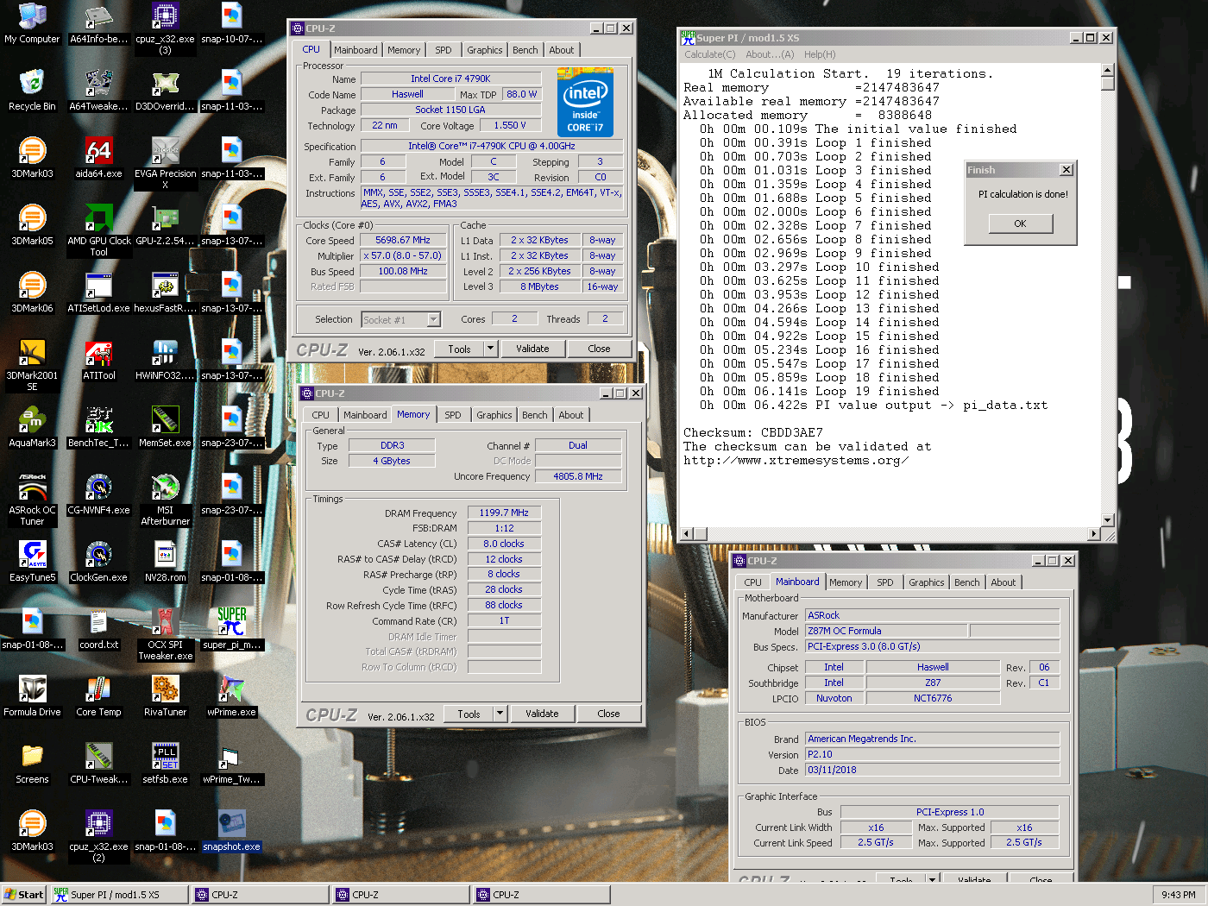Image resolution: width=1208 pixels, height=906 pixels.
Task: Open the coord.txt file icon
Action: (x=99, y=630)
